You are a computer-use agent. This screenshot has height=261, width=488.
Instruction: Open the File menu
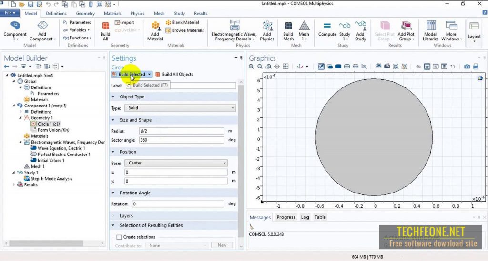coord(10,13)
